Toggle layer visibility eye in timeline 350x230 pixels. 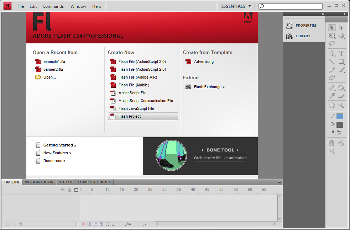coord(63,190)
